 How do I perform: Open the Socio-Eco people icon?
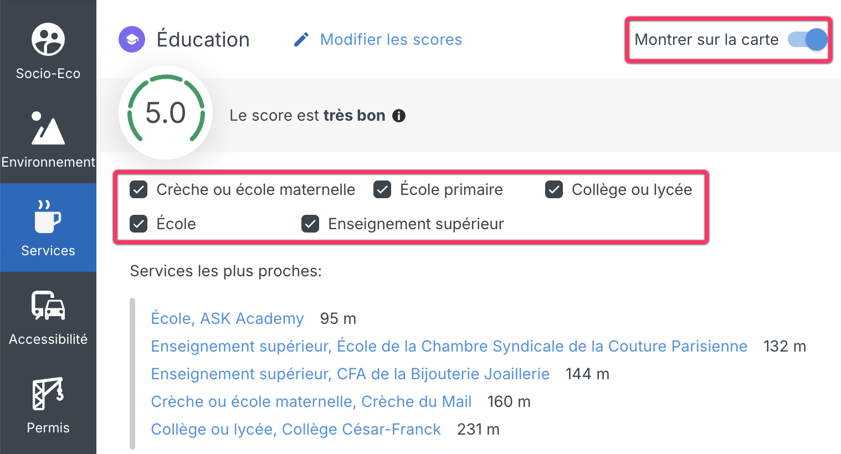point(48,39)
